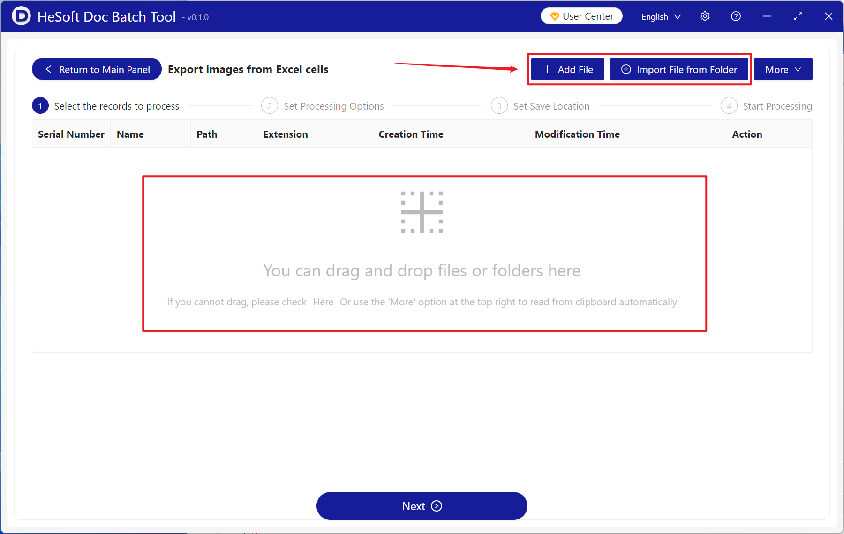Open the help question mark icon
The width and height of the screenshot is (844, 534).
point(736,16)
